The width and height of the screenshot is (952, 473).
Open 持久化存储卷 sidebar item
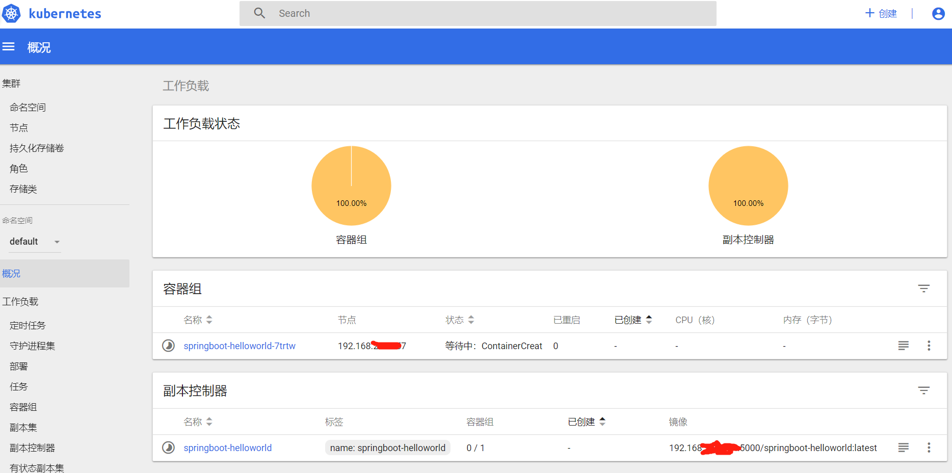point(37,148)
